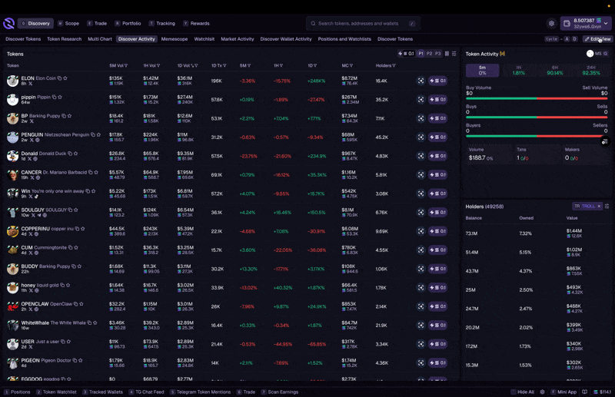
Task: Sort by the 1D Vol column
Action: [188, 65]
